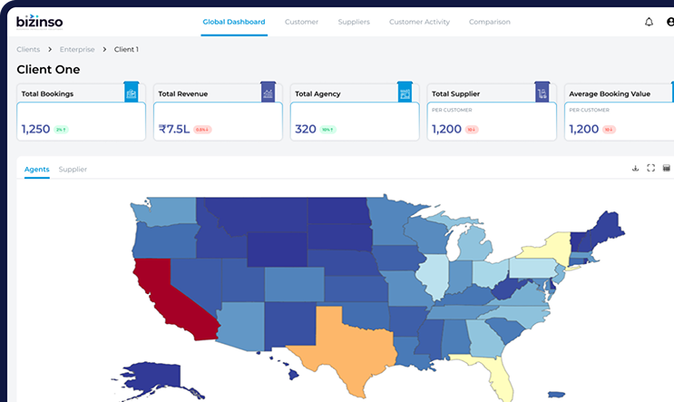Screen dimensions: 674x402
Task: Open the Comparison tab
Action: coord(490,22)
